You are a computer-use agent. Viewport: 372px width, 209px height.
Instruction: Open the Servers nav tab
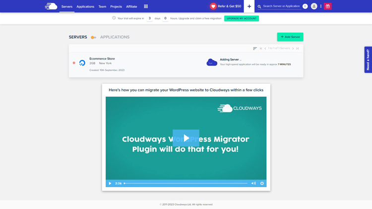point(67,6)
